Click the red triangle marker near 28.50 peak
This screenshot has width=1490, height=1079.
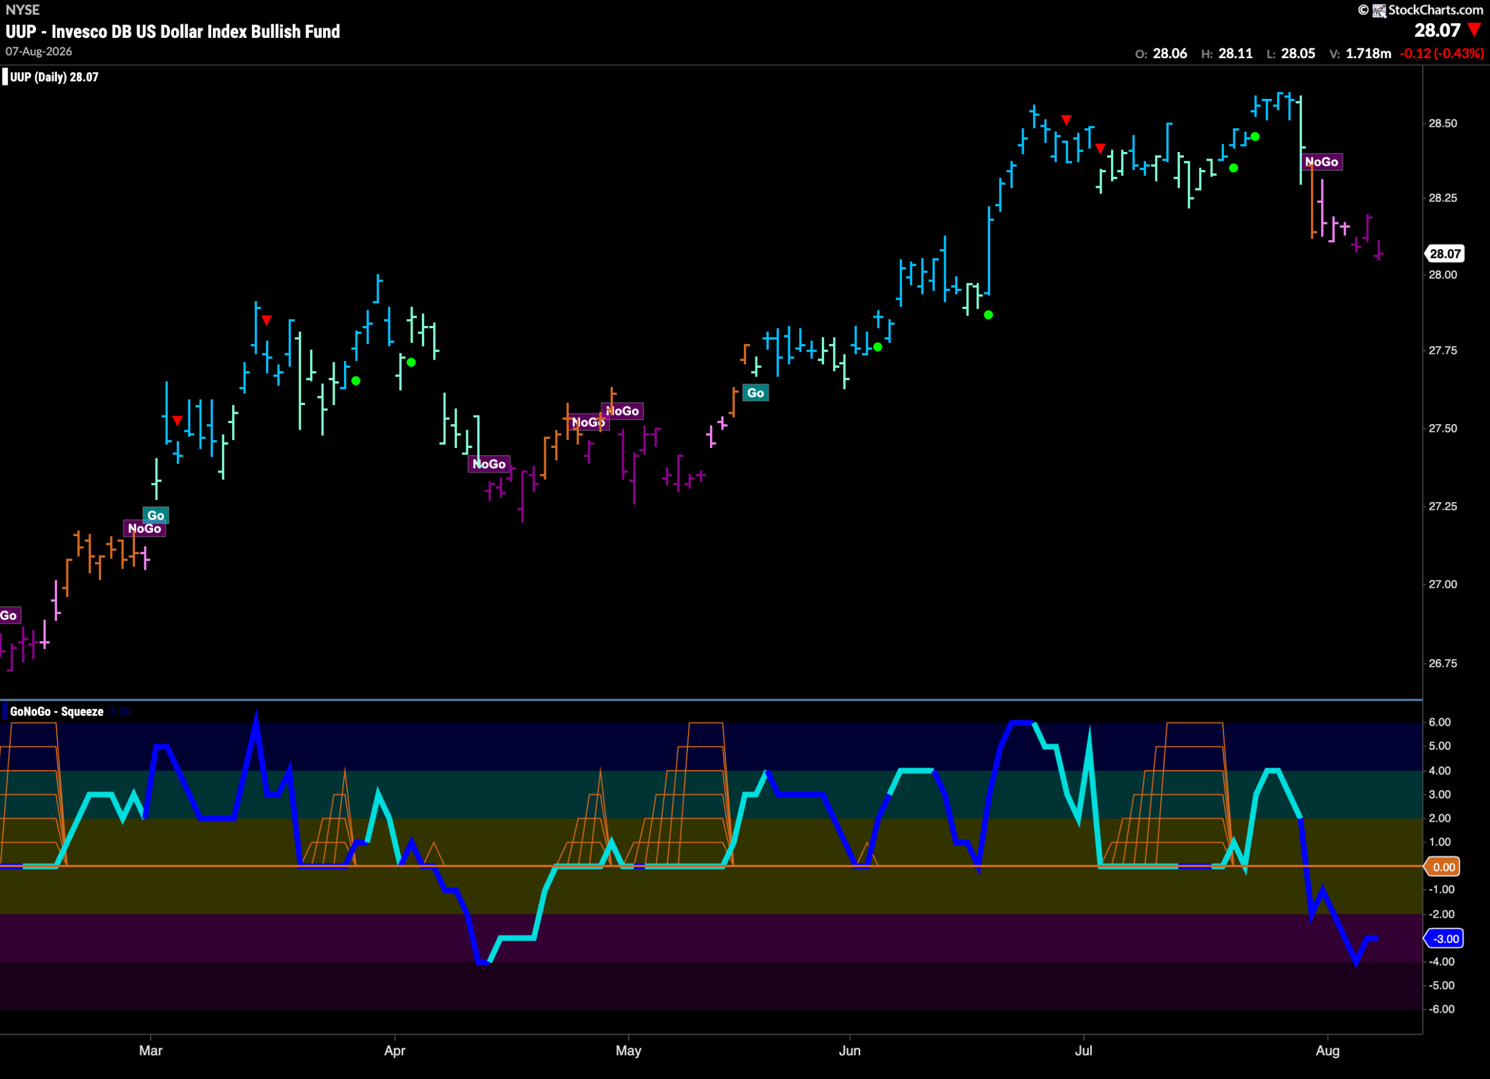[1066, 120]
